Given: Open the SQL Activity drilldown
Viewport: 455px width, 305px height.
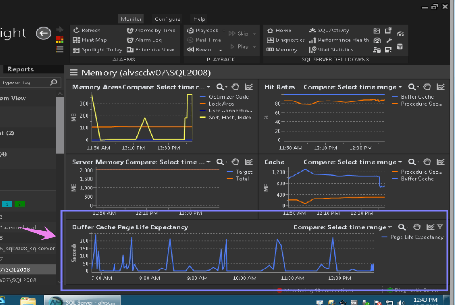Looking at the screenshot, I should [x=329, y=30].
